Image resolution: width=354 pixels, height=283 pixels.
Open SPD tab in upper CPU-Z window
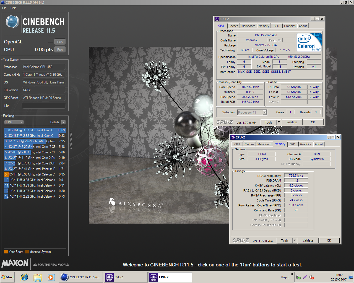point(277,26)
